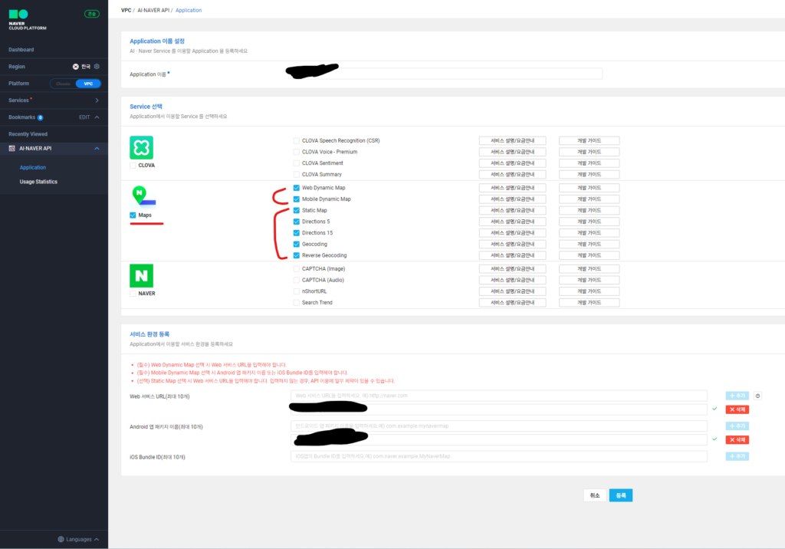Uncheck Directions 5 checkbox
Screen dimensions: 785x549
pos(297,222)
